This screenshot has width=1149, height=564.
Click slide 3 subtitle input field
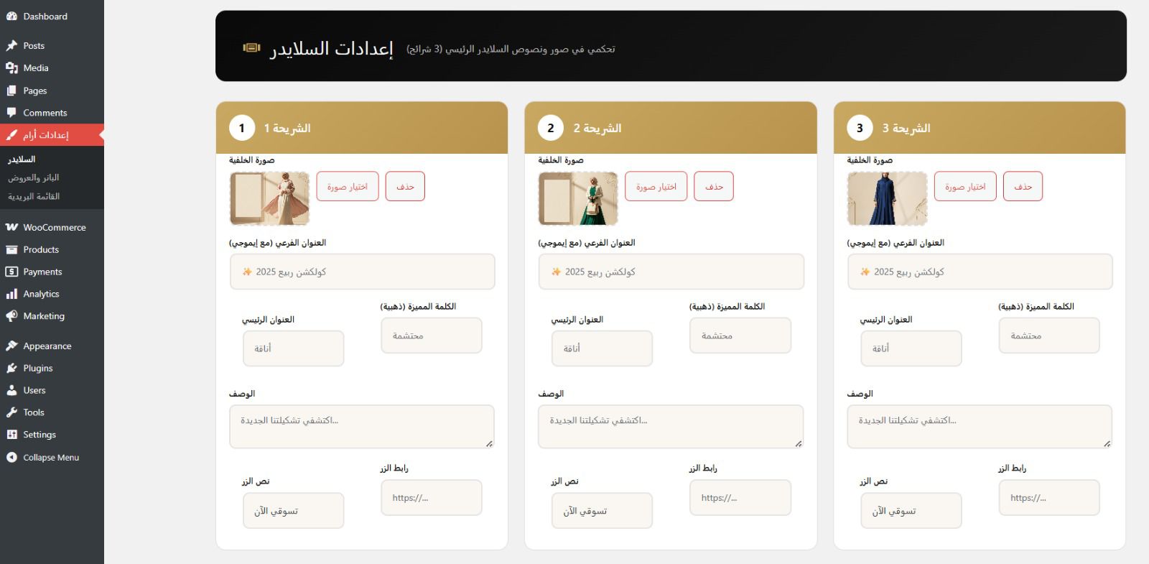980,272
